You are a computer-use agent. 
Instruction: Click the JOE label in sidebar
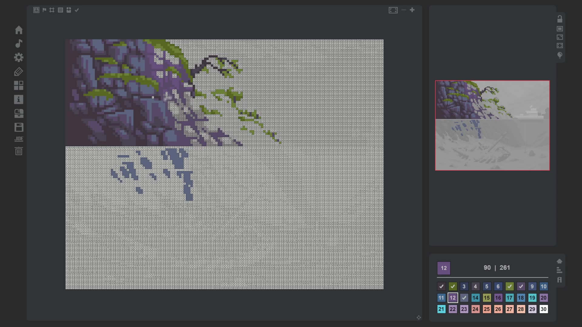(19, 139)
